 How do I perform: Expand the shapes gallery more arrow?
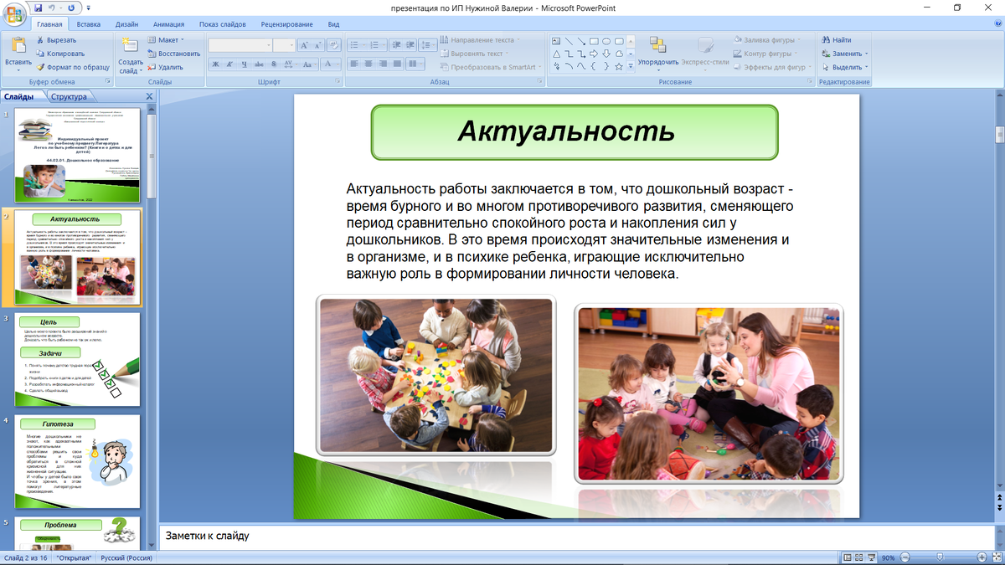631,66
